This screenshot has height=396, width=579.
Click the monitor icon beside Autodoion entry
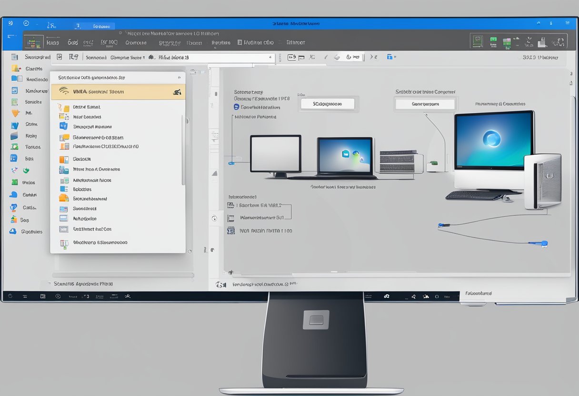point(63,218)
